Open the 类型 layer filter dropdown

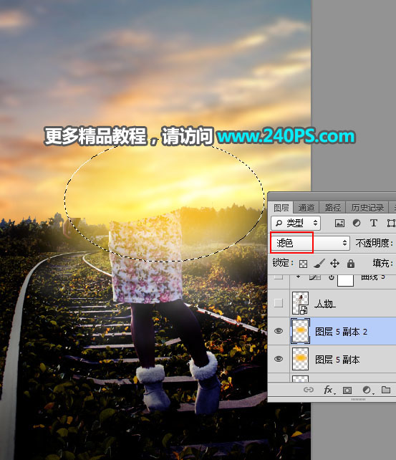(296, 224)
